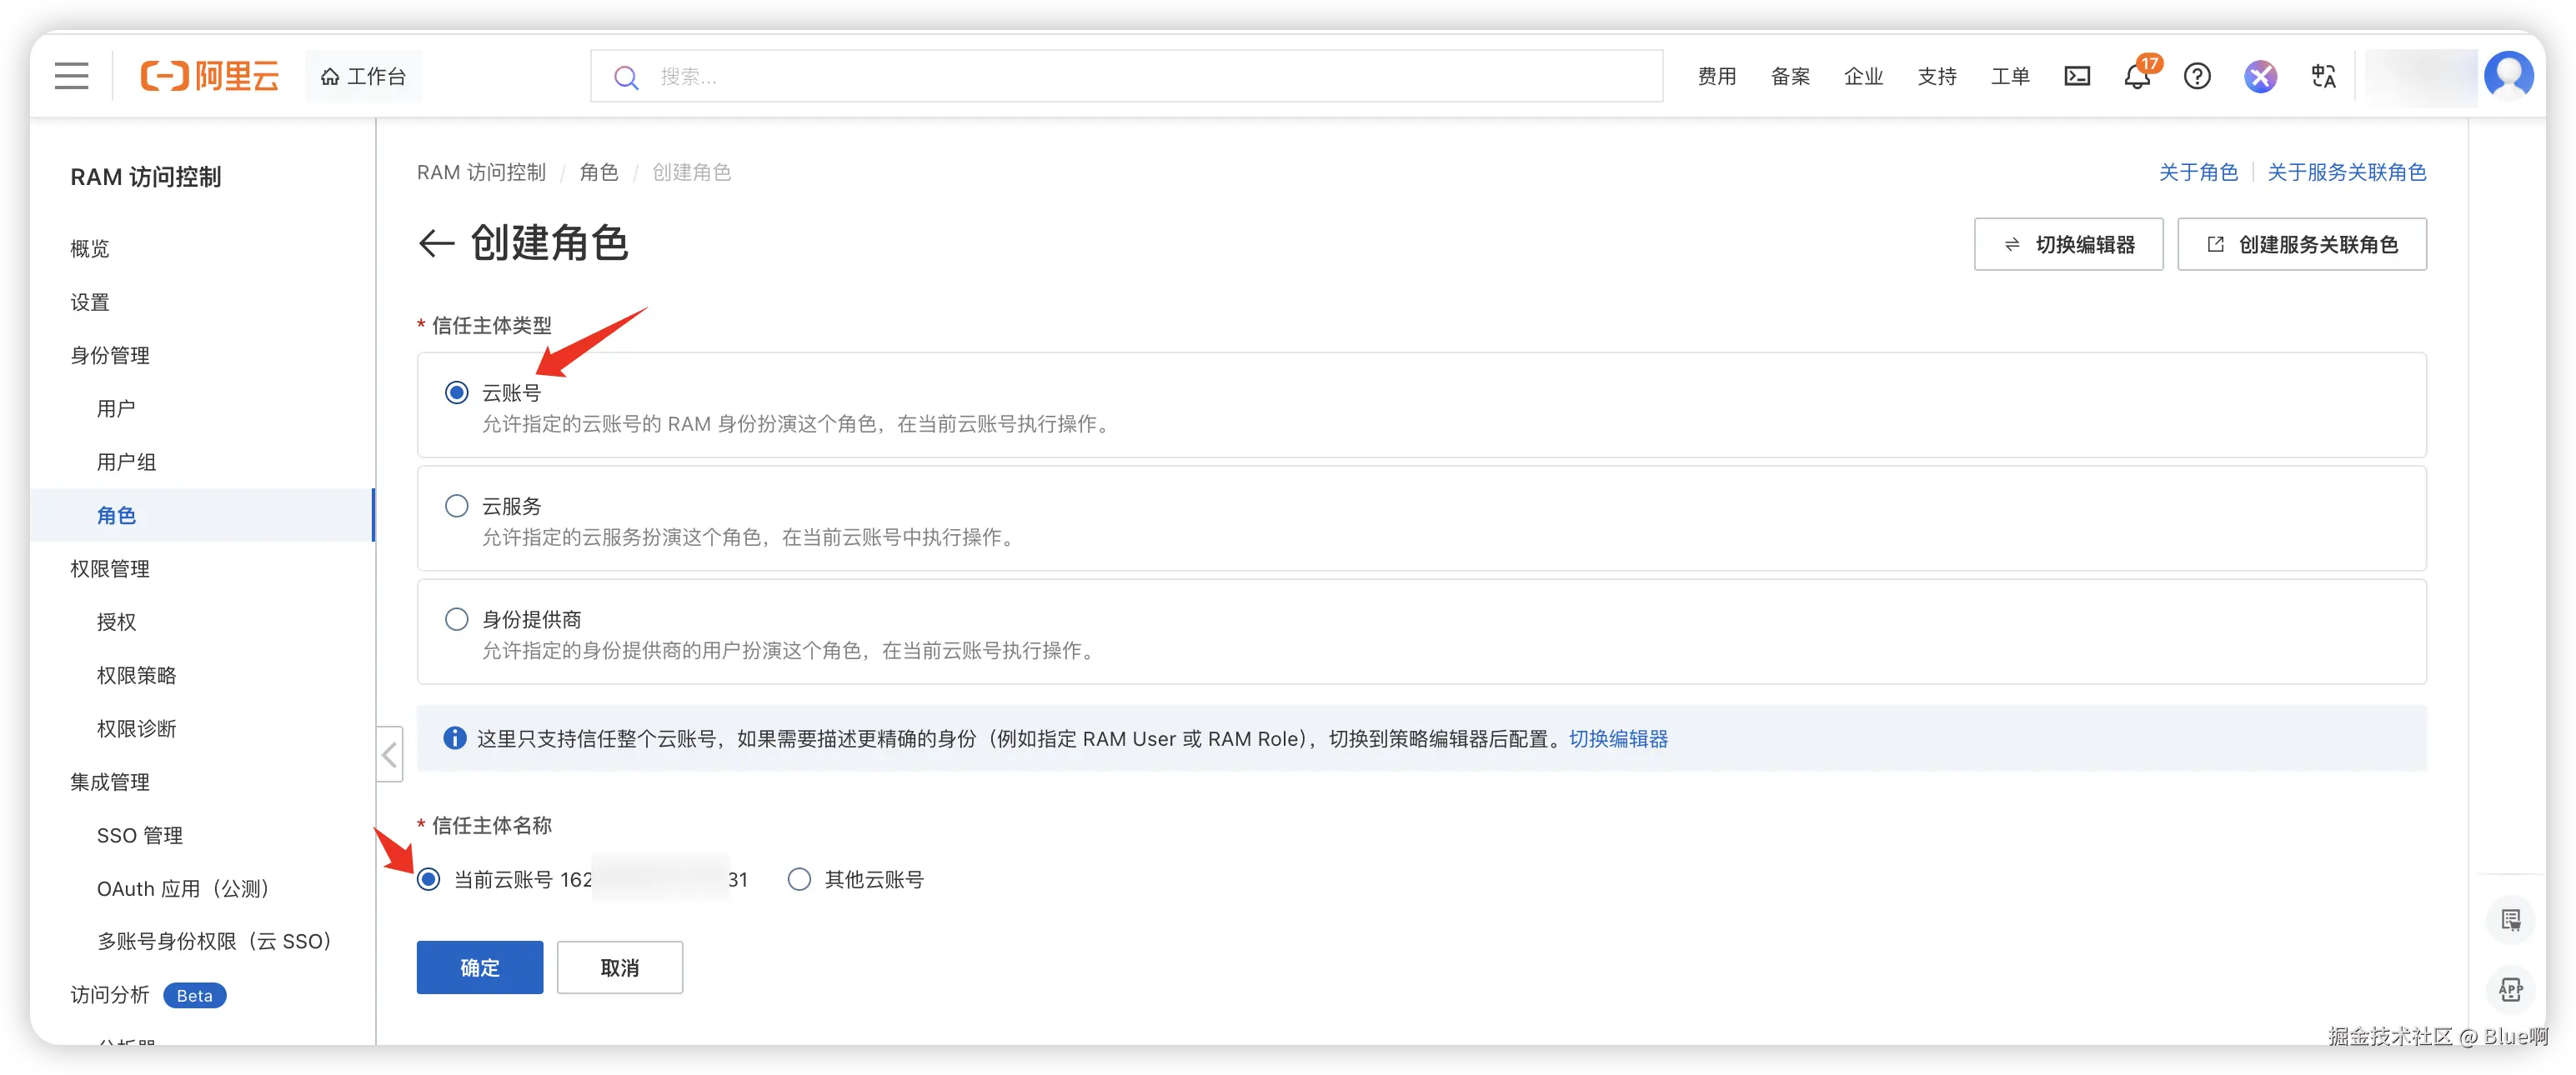Open the 费用 top menu
2576x1075 pixels.
pyautogui.click(x=1716, y=76)
